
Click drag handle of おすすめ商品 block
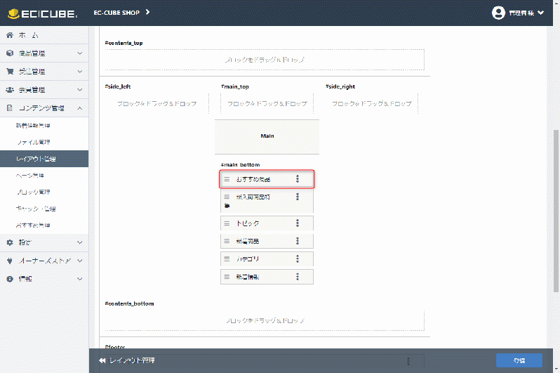pos(227,179)
